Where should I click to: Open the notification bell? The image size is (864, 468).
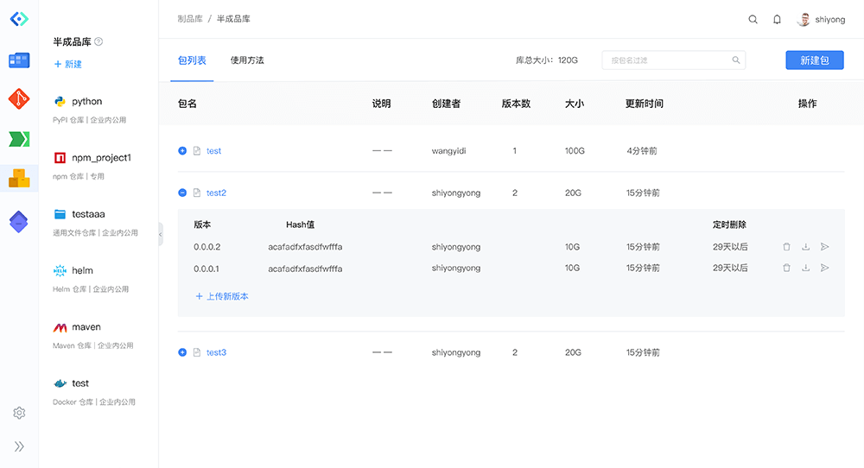777,19
